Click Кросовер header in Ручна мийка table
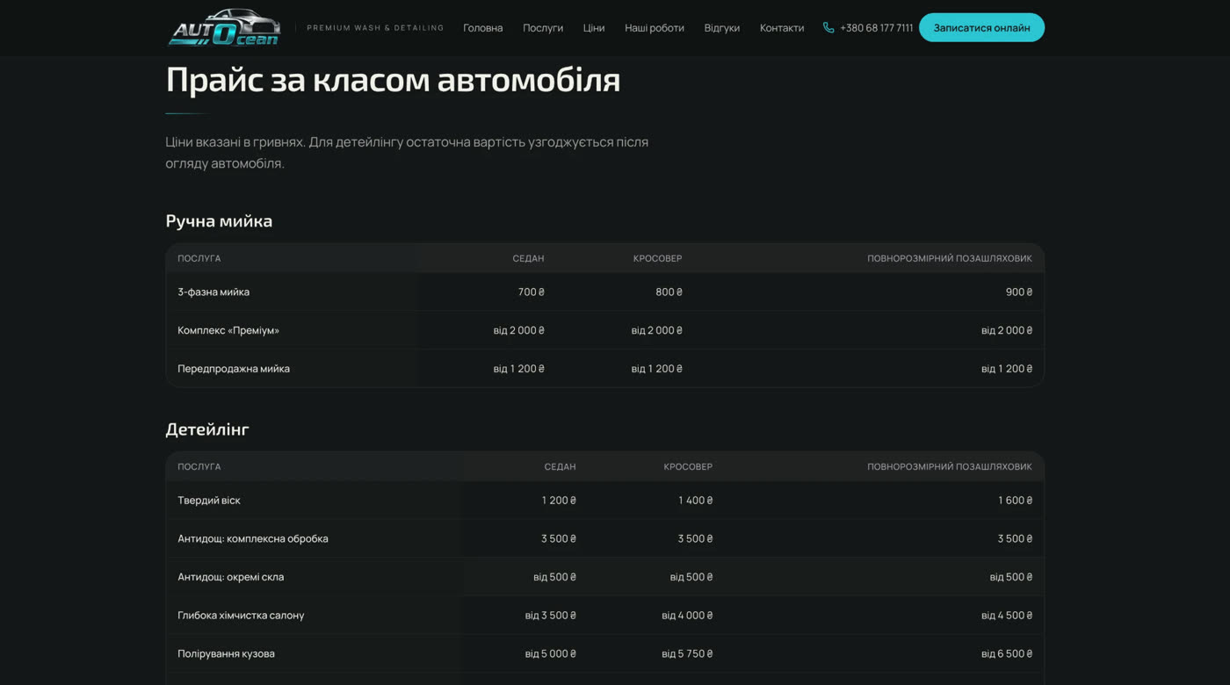This screenshot has height=685, width=1230. point(657,258)
